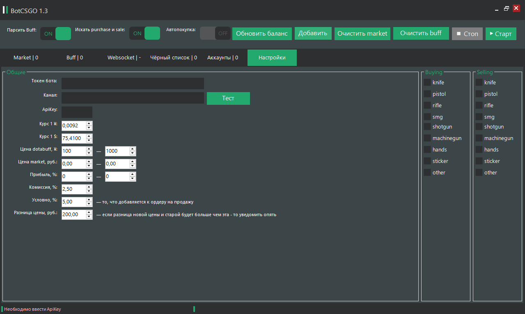Viewport: 525px width, 314px height.
Task: Click the Обновить баланс button
Action: pyautogui.click(x=262, y=34)
